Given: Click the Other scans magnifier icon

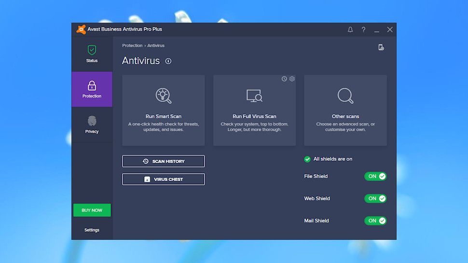Looking at the screenshot, I should point(345,96).
